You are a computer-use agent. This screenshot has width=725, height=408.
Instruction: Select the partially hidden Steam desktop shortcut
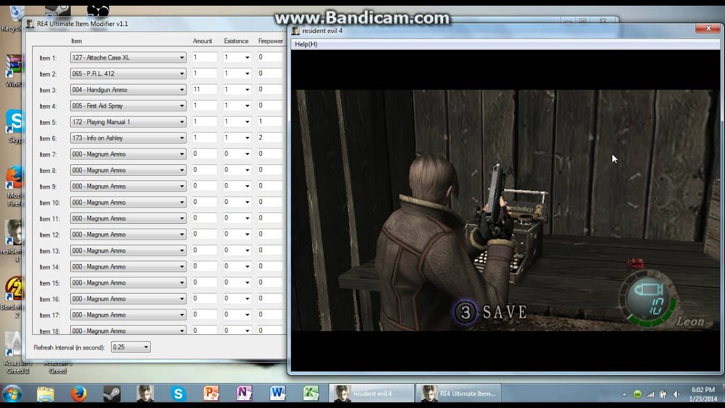[57, 10]
